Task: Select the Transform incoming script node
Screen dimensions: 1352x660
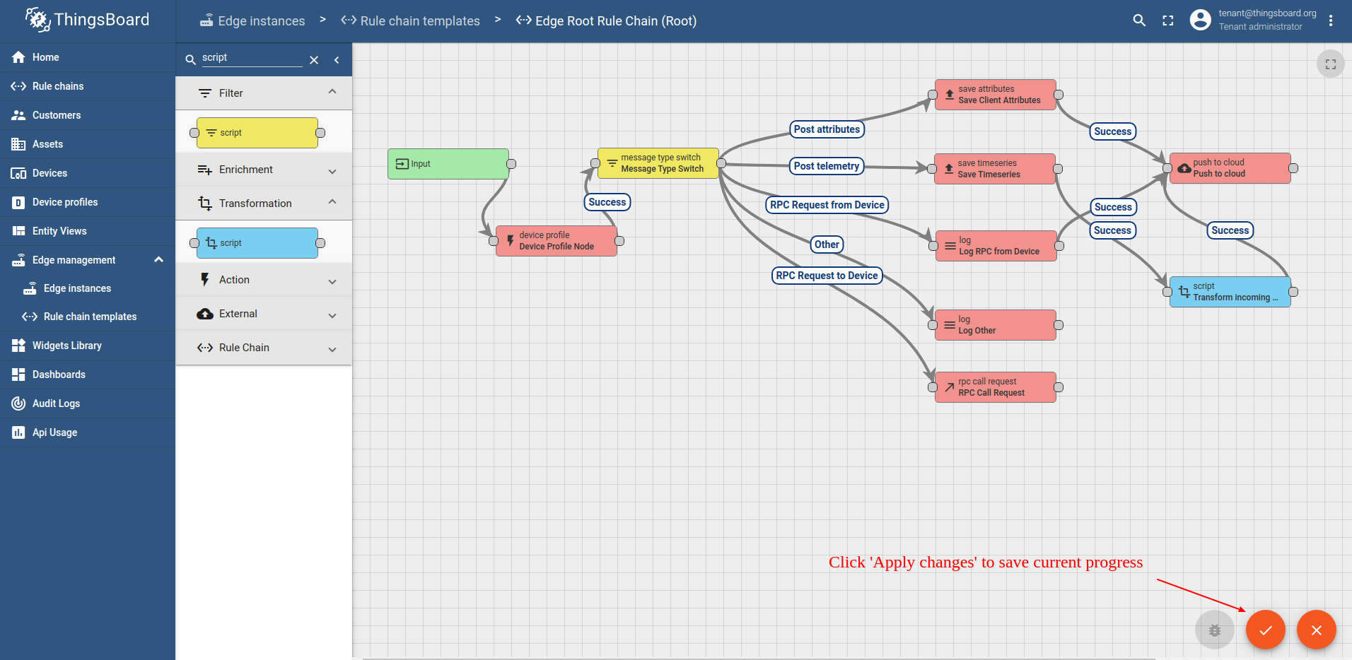Action: click(x=1230, y=292)
